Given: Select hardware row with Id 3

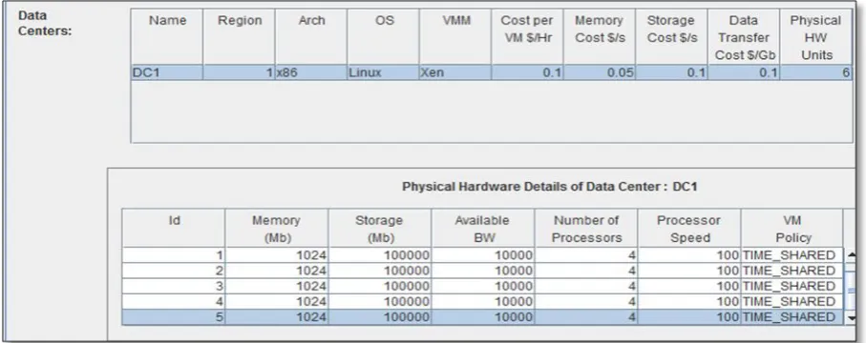Looking at the screenshot, I should tap(482, 286).
